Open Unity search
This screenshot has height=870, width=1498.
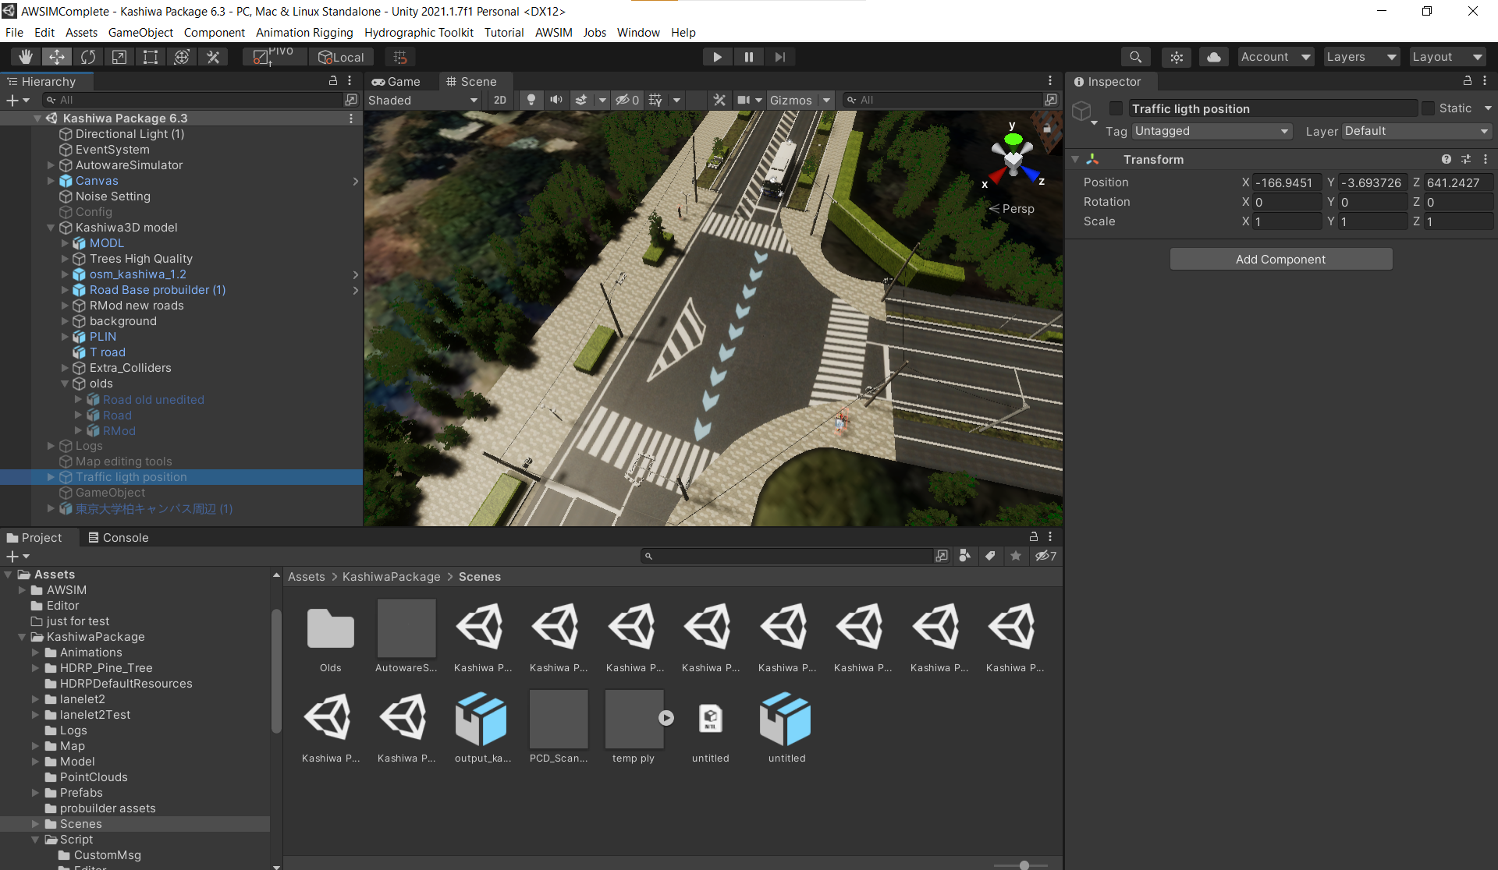click(1136, 57)
